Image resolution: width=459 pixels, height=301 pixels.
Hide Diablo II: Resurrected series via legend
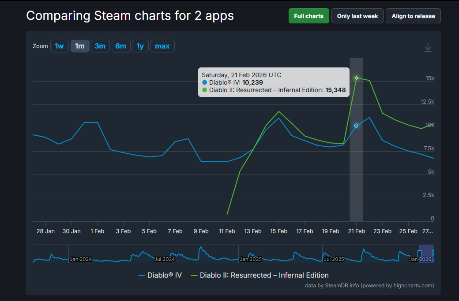pos(260,275)
